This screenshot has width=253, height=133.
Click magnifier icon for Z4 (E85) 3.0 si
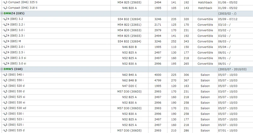point(4,64)
